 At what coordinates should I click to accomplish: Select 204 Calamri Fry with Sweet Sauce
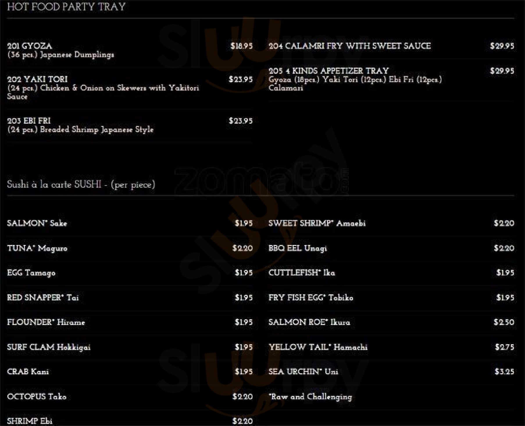click(349, 46)
